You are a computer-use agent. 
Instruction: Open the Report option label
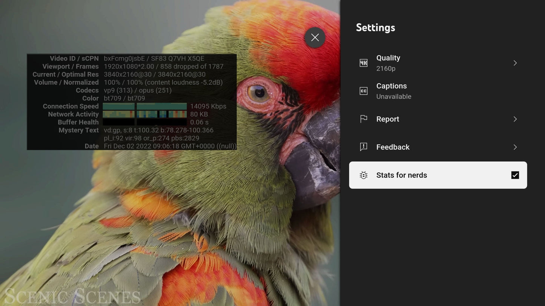tap(388, 119)
